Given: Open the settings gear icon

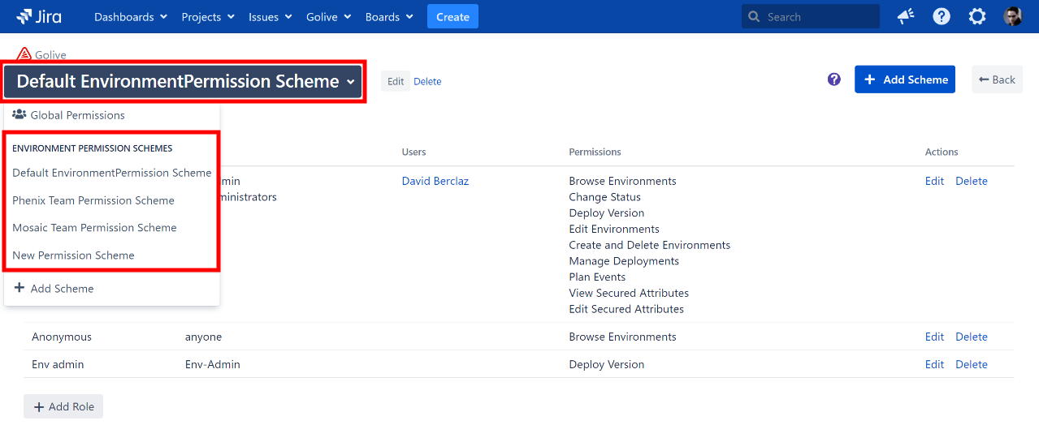Looking at the screenshot, I should 977,16.
